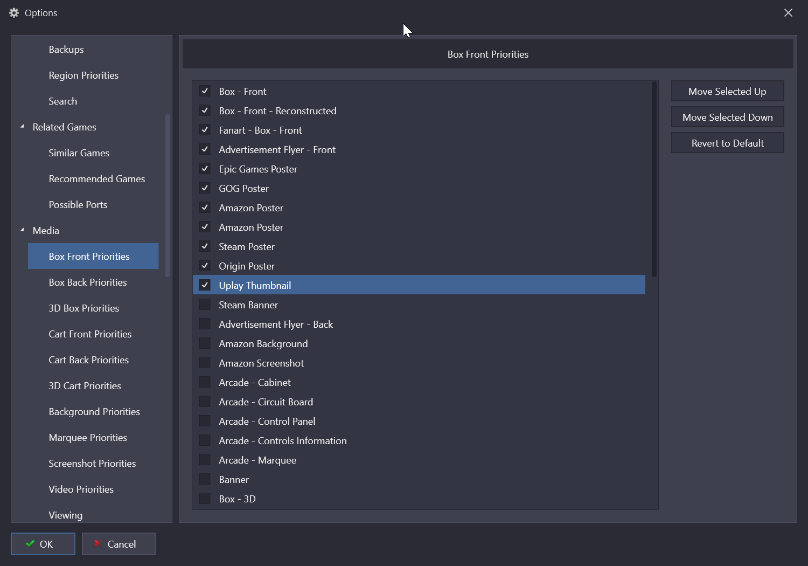Go to 3D Box Priorities

84,308
